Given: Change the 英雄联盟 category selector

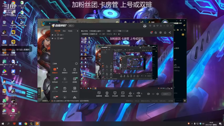Looking at the screenshot, I should pyautogui.click(x=89, y=34).
